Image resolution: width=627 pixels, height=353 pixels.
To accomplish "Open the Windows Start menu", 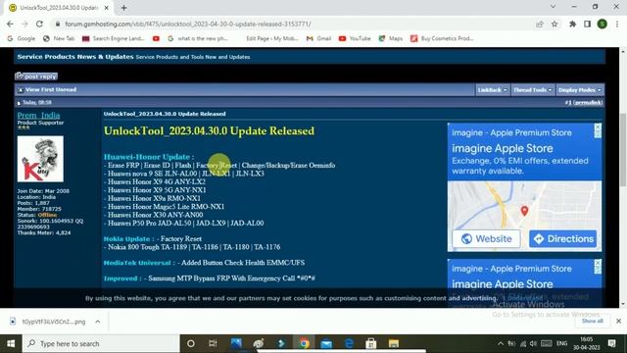I will (x=11, y=344).
